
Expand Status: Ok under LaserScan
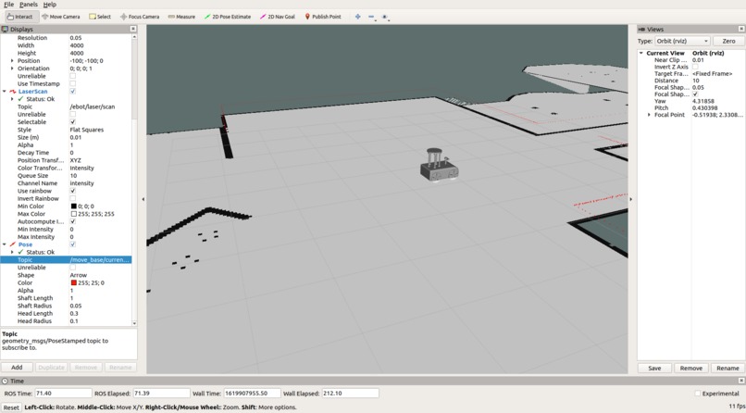12,99
